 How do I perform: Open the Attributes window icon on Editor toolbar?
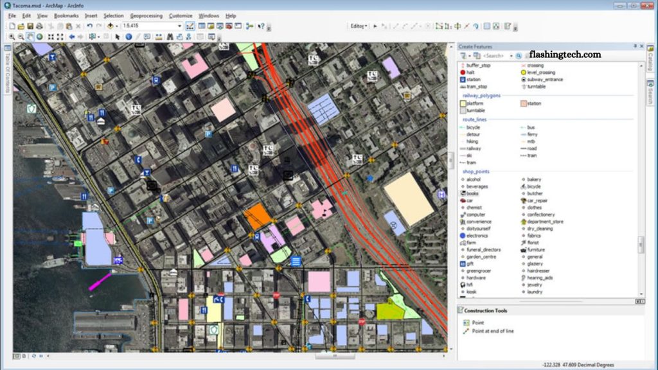tap(487, 26)
